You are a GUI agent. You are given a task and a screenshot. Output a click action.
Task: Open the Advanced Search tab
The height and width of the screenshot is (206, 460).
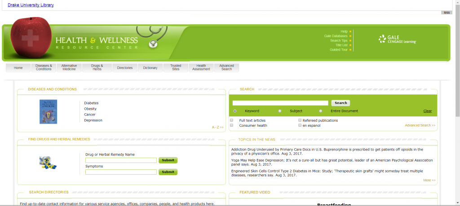coord(226,68)
